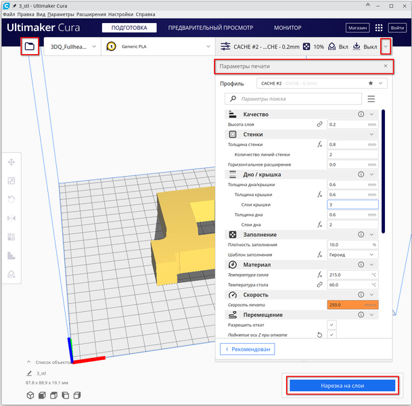Open the 'Расширения' menu

pos(91,14)
